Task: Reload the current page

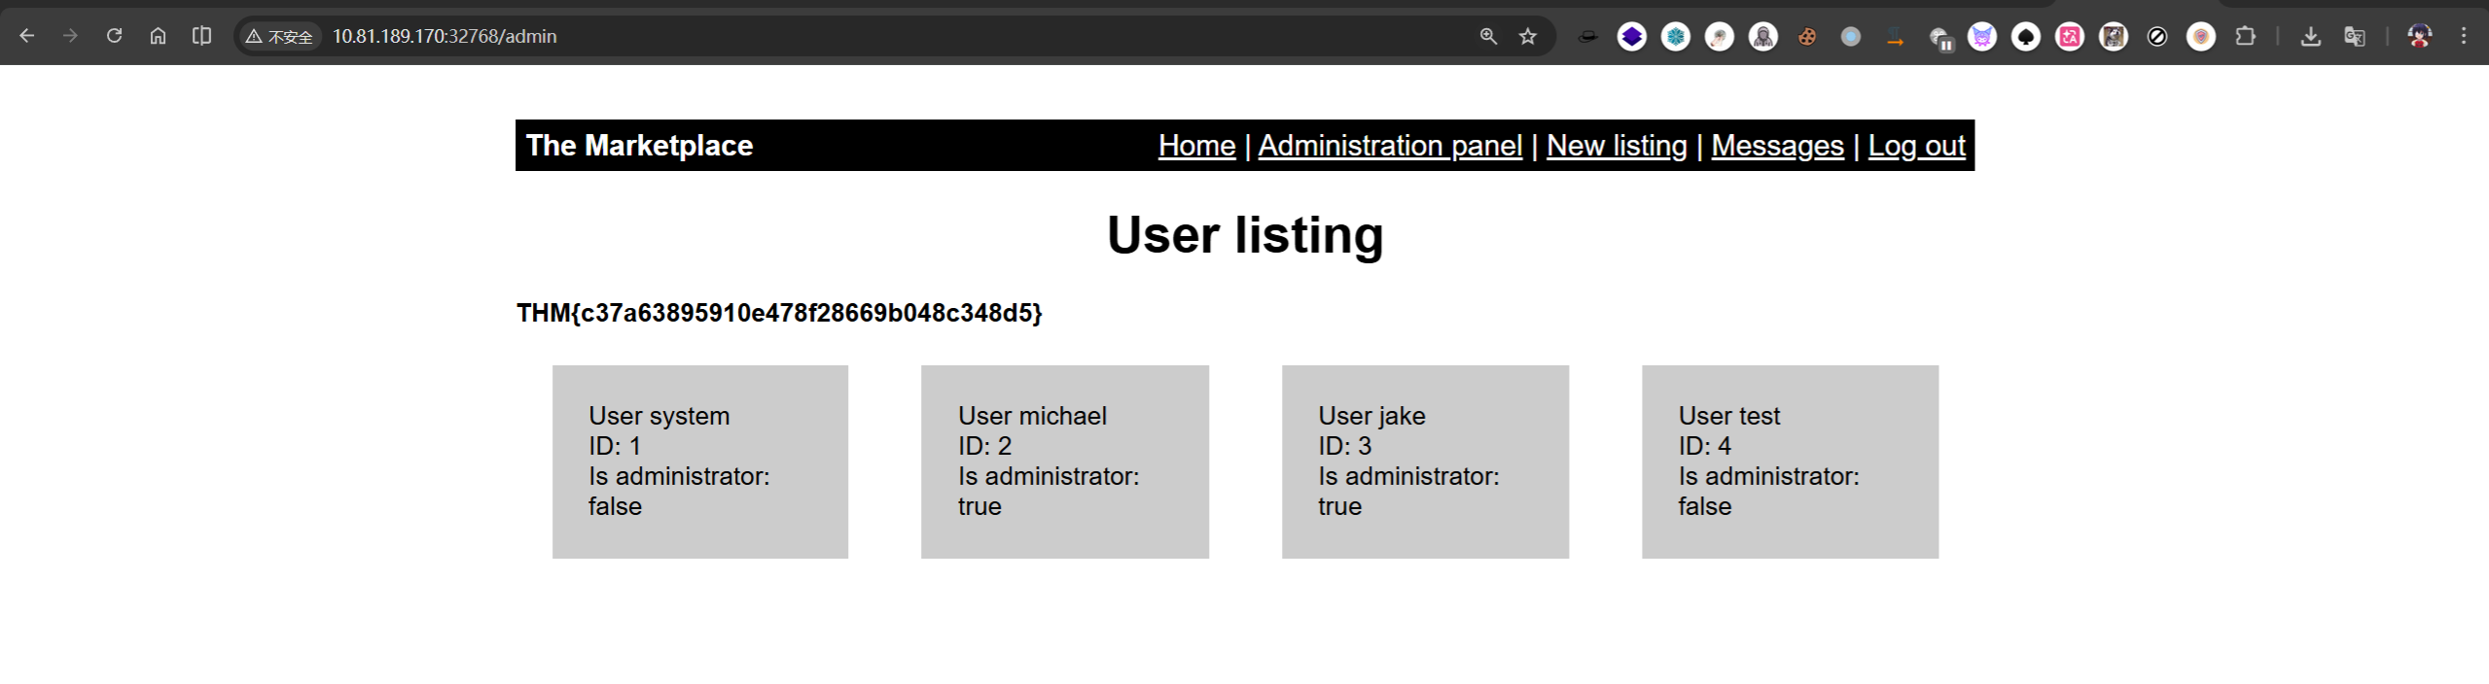Action: tap(114, 36)
